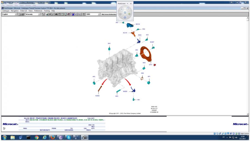Click the orange rear flange part illustration
Screen dimensions: 250x141
146,54
